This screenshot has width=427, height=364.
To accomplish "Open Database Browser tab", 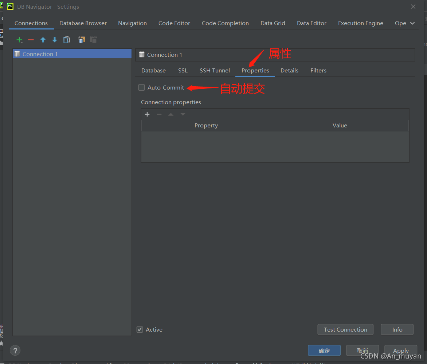I will tap(83, 23).
